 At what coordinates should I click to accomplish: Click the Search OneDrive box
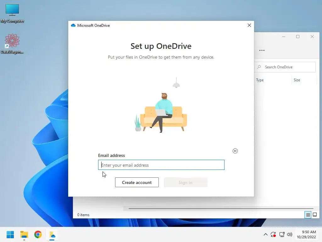[285, 67]
